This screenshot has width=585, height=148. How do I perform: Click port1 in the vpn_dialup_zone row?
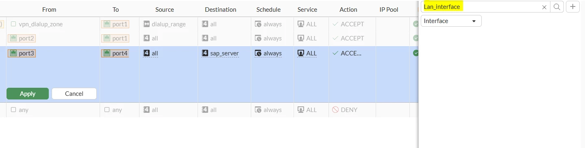pyautogui.click(x=115, y=24)
